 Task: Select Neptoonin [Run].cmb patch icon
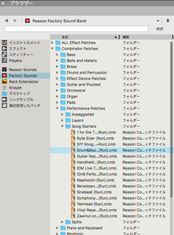73,180
